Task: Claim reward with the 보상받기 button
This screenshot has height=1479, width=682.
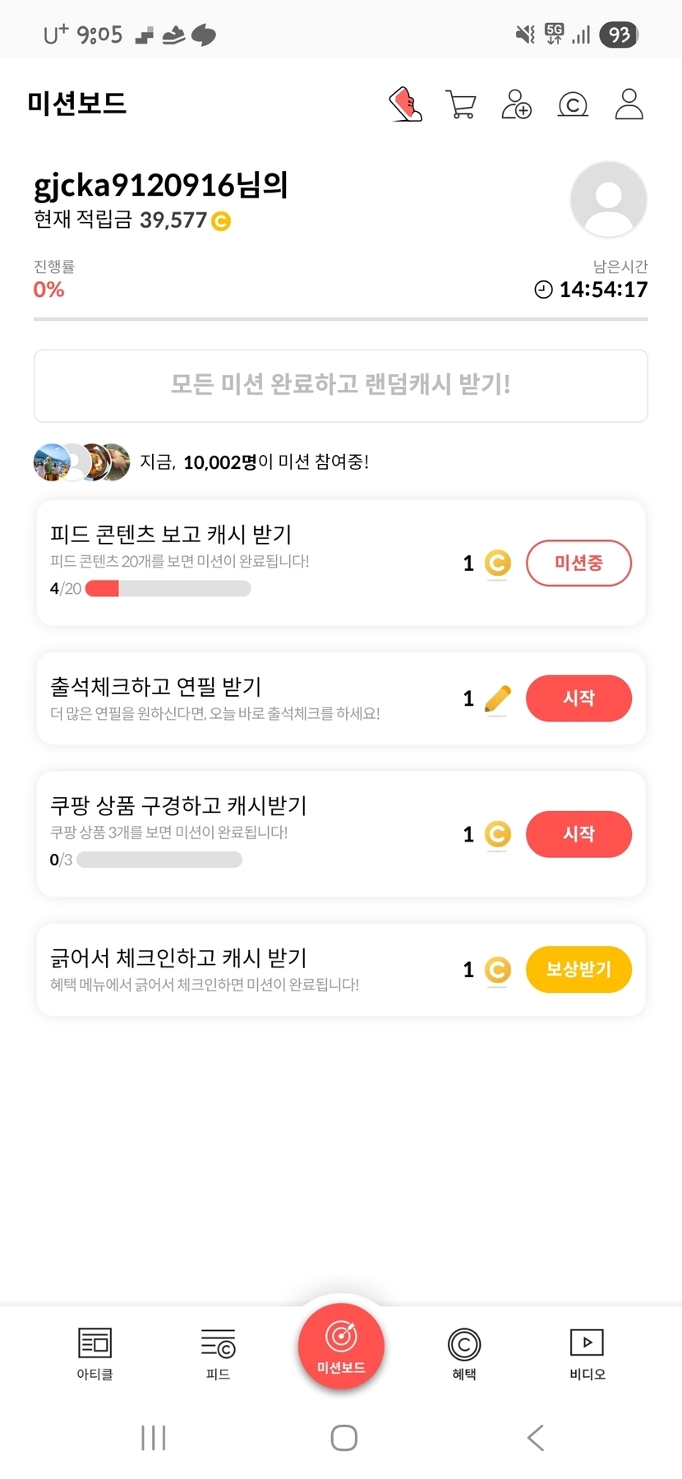Action: (578, 970)
